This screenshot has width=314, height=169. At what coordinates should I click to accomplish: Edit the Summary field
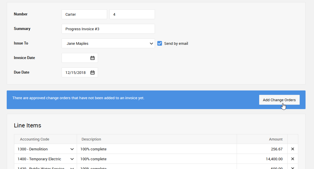pyautogui.click(x=108, y=29)
